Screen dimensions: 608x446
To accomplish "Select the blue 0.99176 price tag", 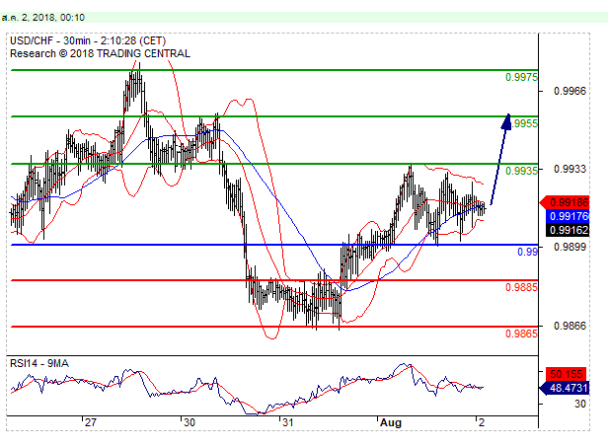I will [568, 216].
